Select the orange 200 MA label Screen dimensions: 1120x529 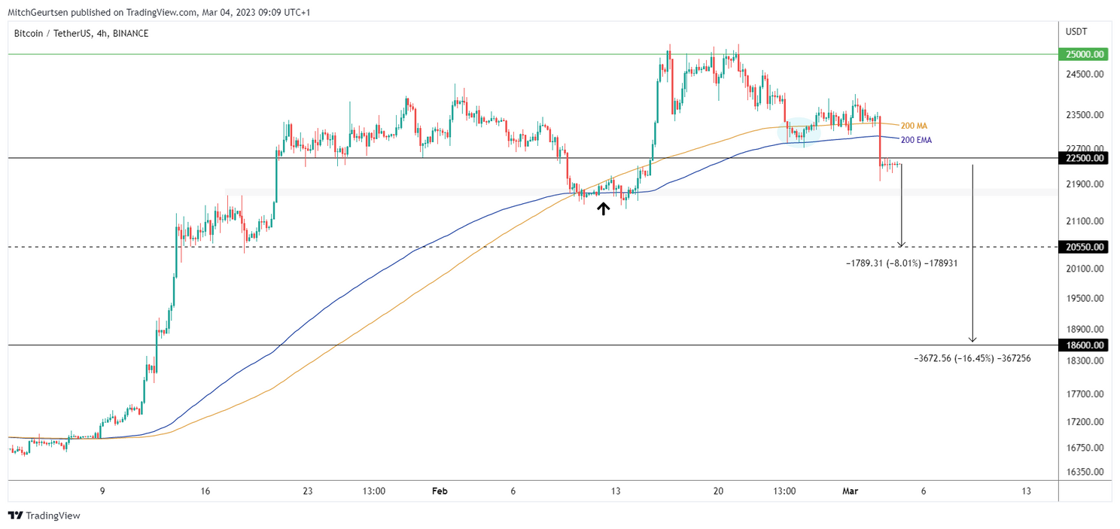(913, 126)
